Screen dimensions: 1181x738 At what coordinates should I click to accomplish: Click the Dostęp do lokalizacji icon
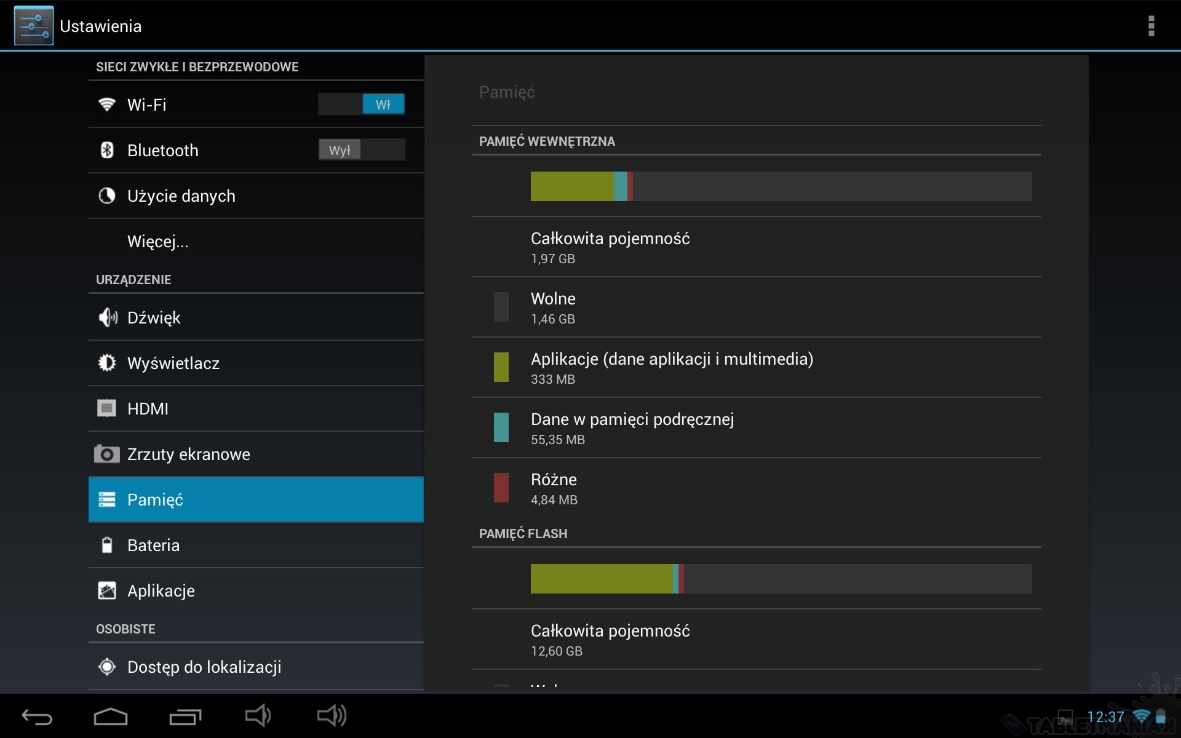point(107,667)
